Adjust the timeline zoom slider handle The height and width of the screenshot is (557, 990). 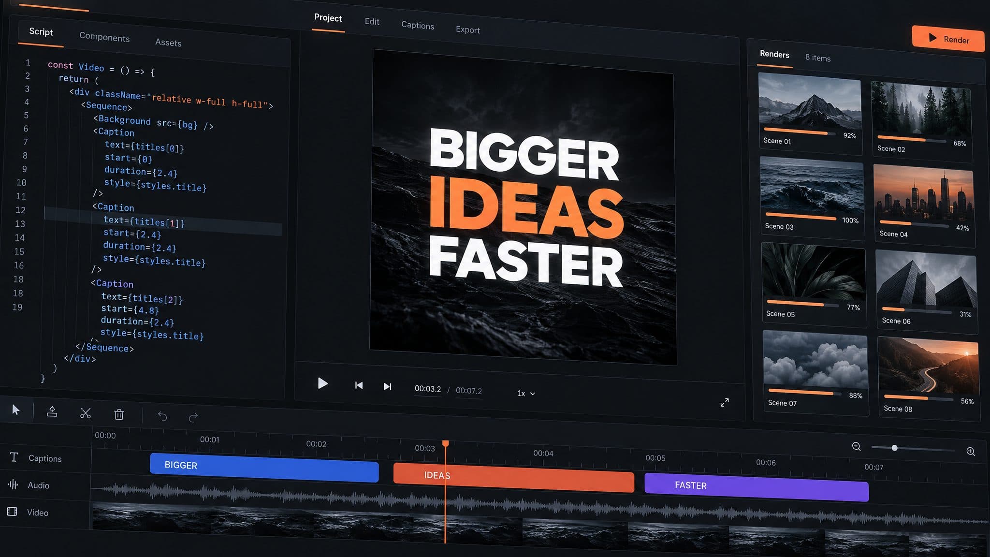pos(894,448)
